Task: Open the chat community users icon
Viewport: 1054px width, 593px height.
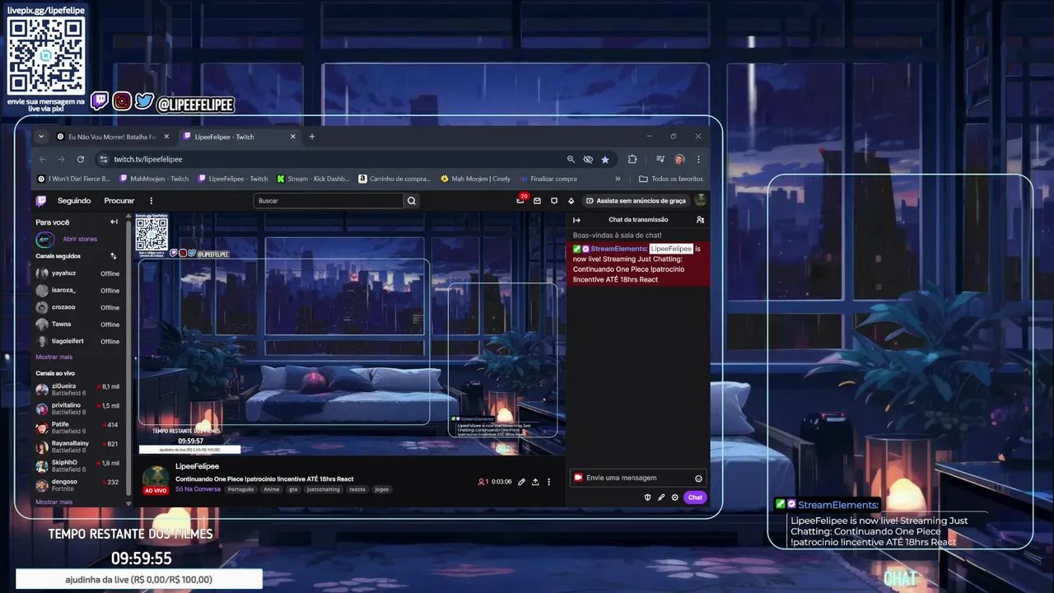Action: click(700, 220)
